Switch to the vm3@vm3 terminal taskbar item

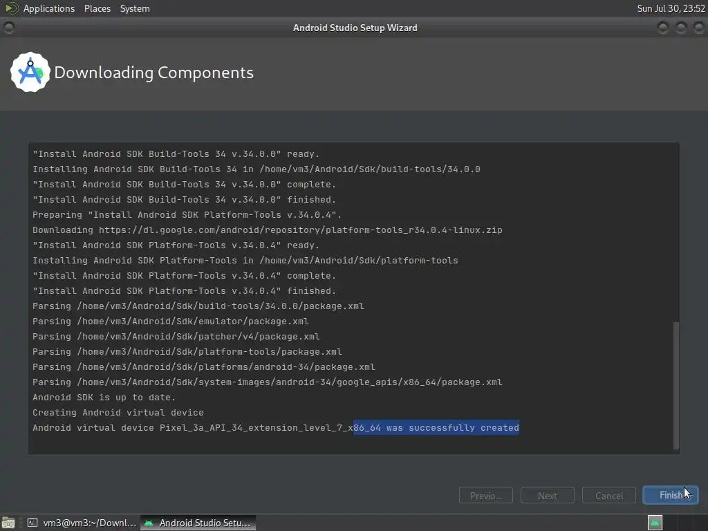click(x=82, y=523)
